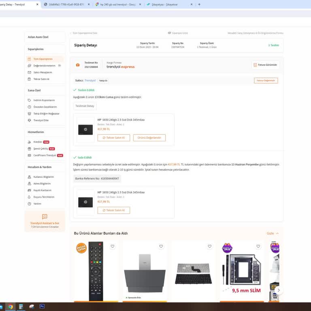This screenshot has height=311, width=311.
Task: Close the Sipariş Detay browser tab
Action: [x=37, y=4]
